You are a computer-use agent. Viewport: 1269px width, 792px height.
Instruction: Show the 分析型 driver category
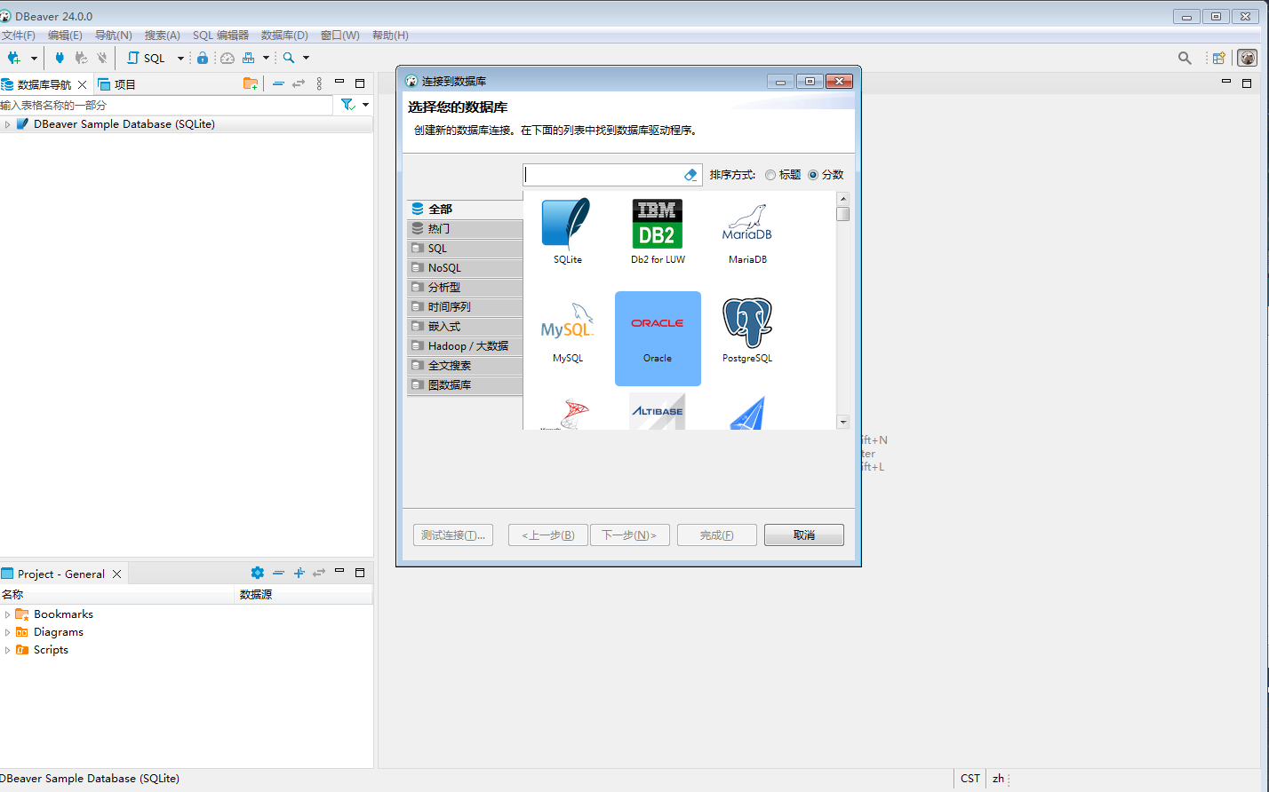pyautogui.click(x=465, y=288)
